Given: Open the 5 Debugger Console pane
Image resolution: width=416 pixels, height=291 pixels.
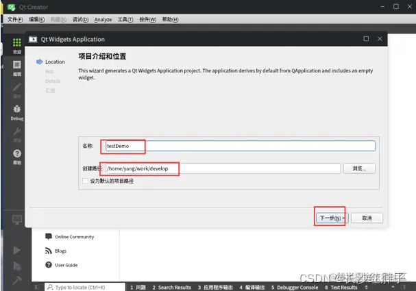Looking at the screenshot, I should (x=295, y=288).
